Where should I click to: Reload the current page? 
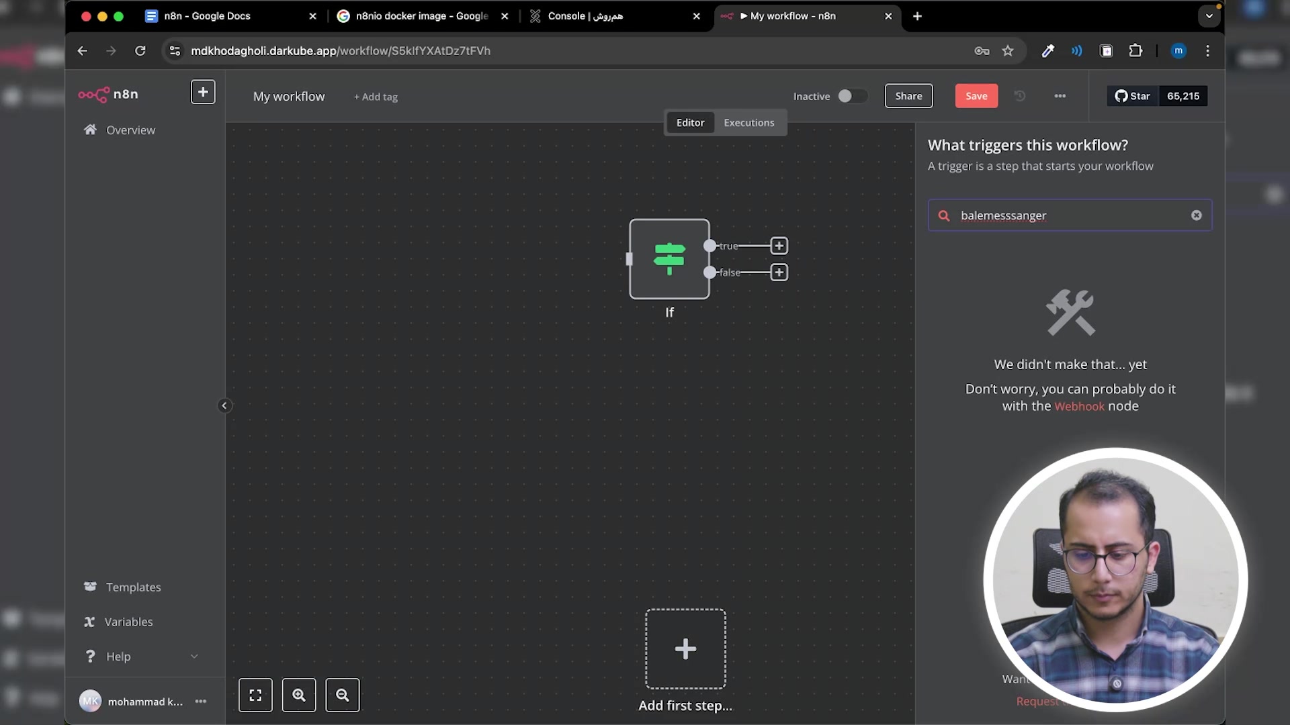point(140,50)
